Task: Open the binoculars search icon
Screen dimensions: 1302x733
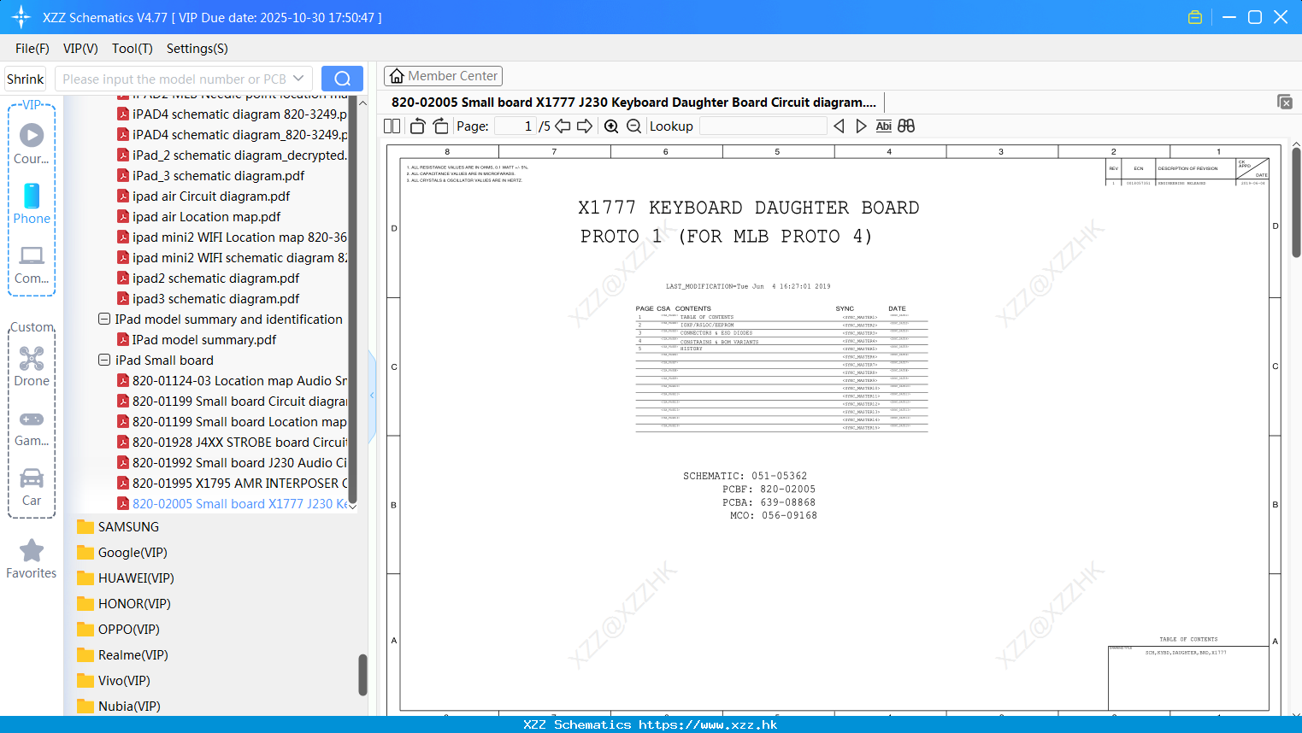Action: coord(906,126)
